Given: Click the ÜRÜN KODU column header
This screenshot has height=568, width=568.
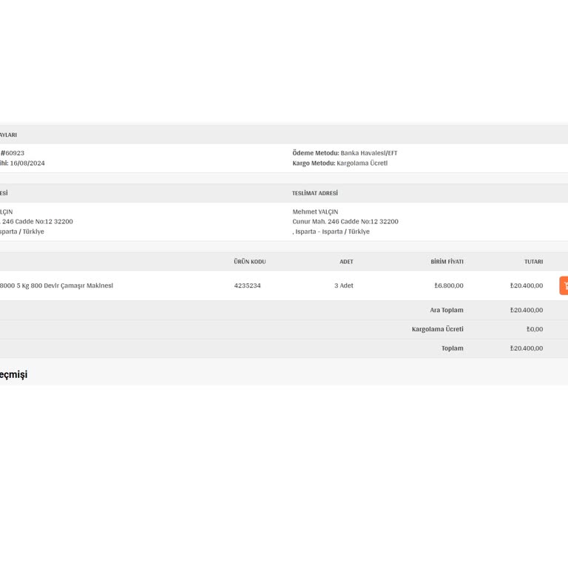Looking at the screenshot, I should (x=249, y=262).
